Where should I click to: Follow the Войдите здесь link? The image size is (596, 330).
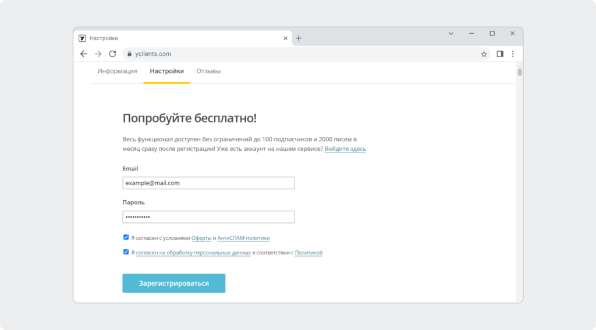tap(345, 148)
